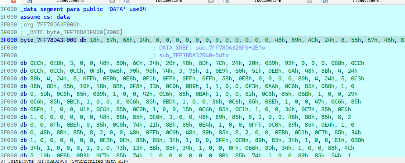Click the Pseudocode-B tab icon

(x=225, y=1)
